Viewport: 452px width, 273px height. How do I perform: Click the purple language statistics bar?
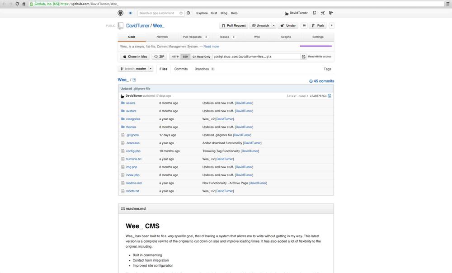coord(315,46)
